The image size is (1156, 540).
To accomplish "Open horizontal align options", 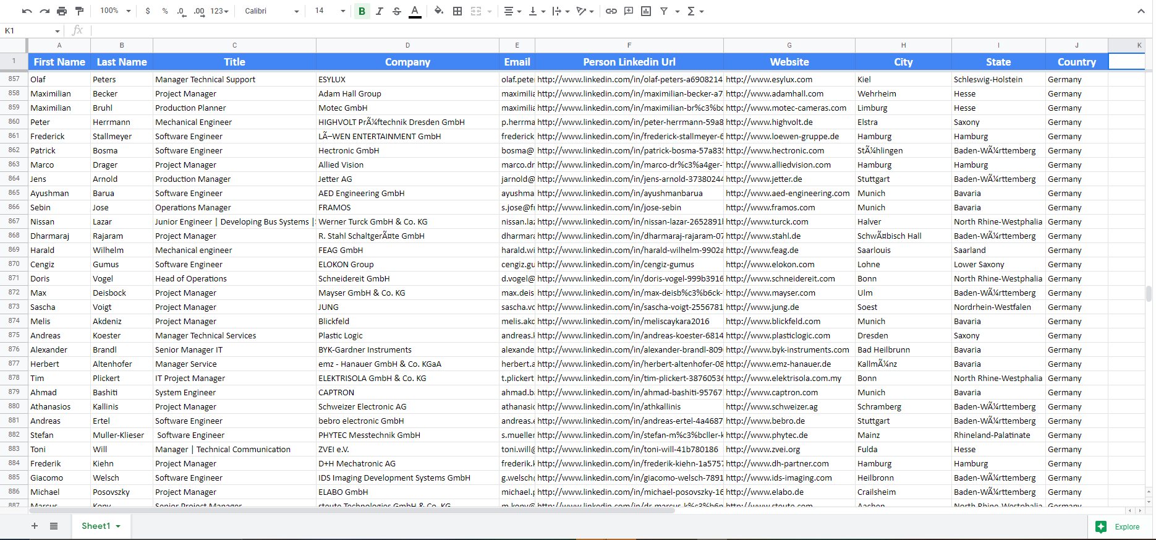I will pos(512,11).
